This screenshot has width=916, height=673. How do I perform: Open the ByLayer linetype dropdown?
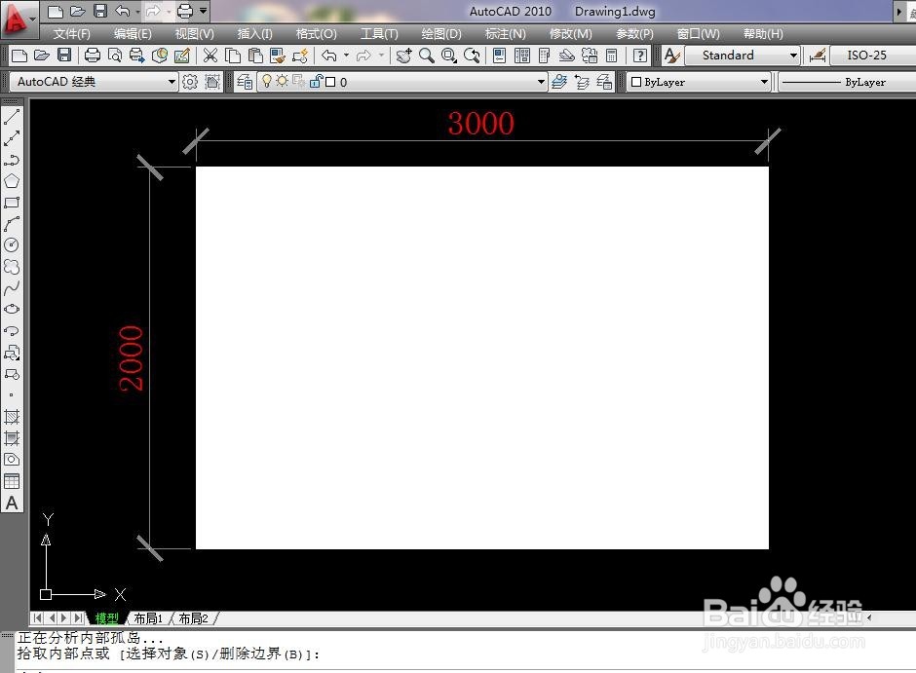click(x=847, y=82)
